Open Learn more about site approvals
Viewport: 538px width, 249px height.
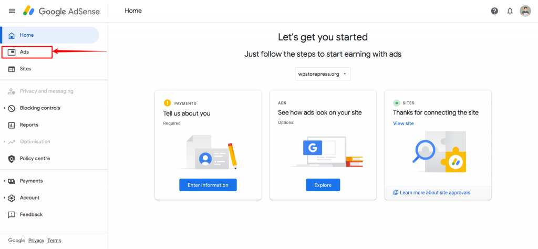tap(432, 193)
